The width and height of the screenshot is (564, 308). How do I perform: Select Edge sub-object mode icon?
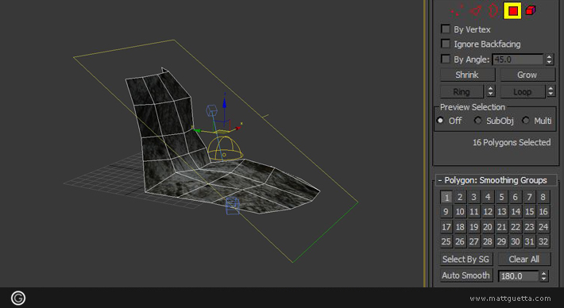476,10
